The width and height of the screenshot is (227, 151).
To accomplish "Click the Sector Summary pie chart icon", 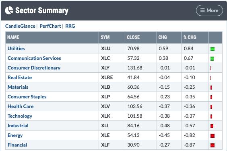I will 9,10.
